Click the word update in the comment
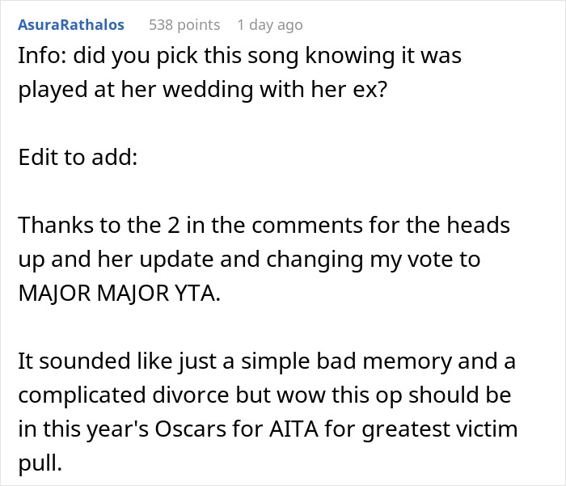The image size is (566, 486). point(176,260)
